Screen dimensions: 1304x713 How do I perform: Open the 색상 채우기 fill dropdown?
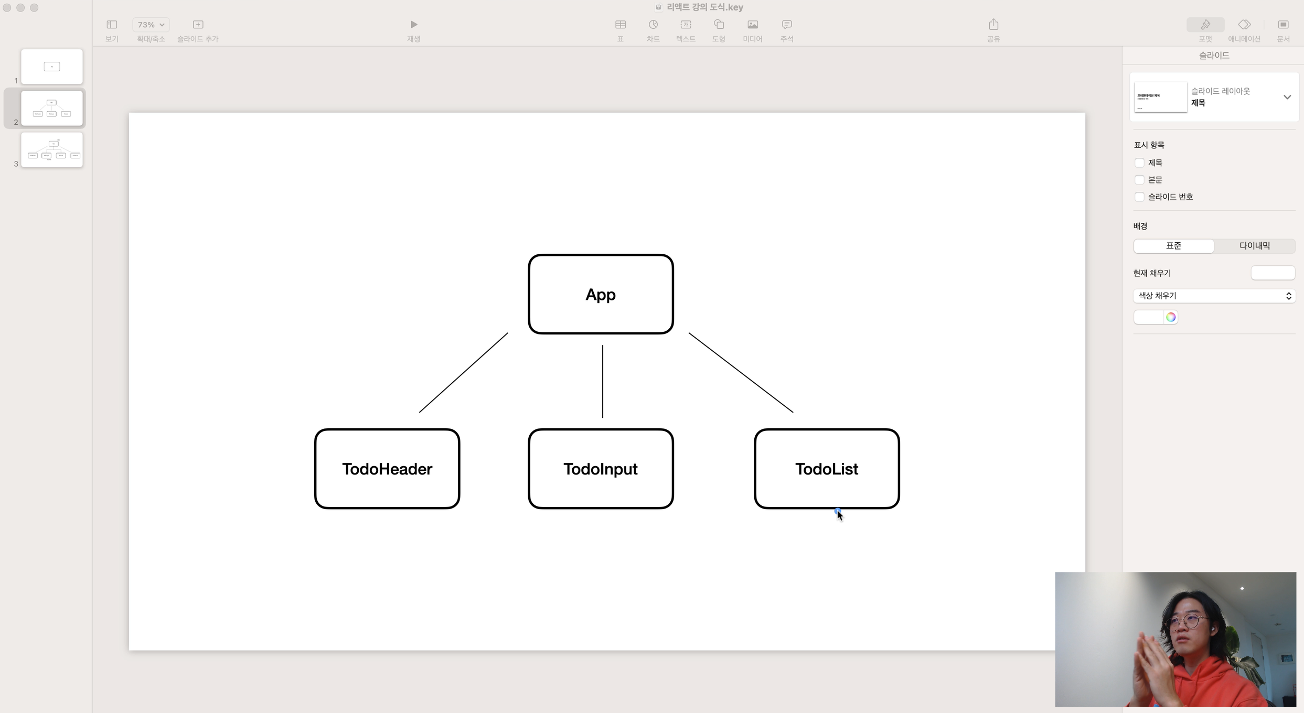[x=1214, y=296]
